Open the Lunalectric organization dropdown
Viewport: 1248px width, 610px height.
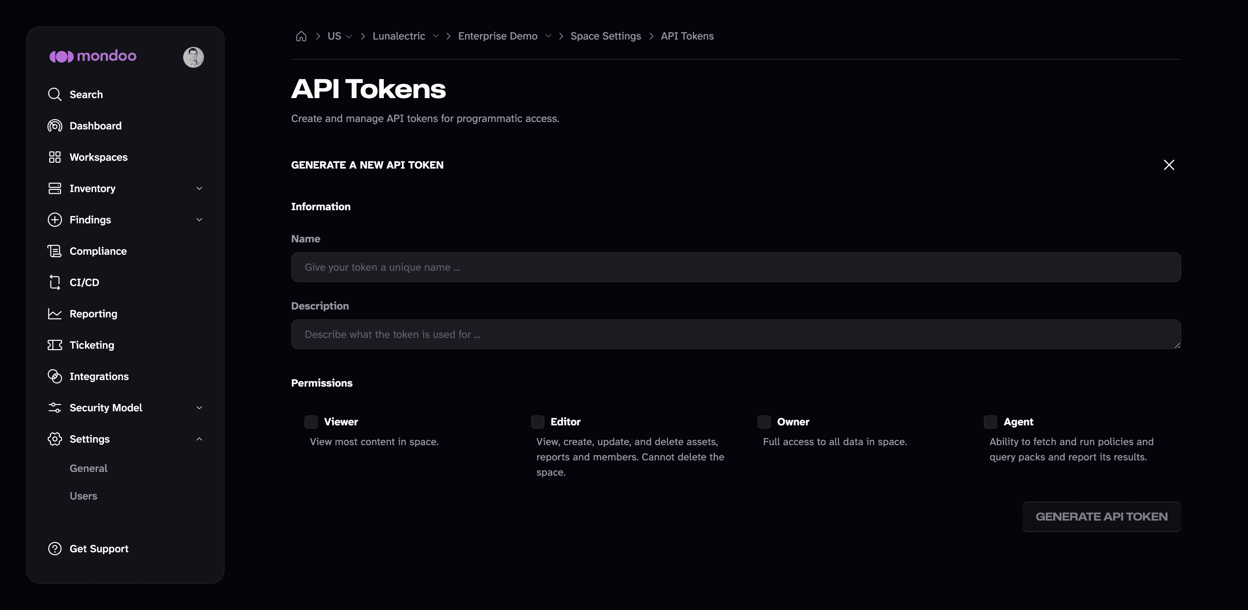click(435, 36)
